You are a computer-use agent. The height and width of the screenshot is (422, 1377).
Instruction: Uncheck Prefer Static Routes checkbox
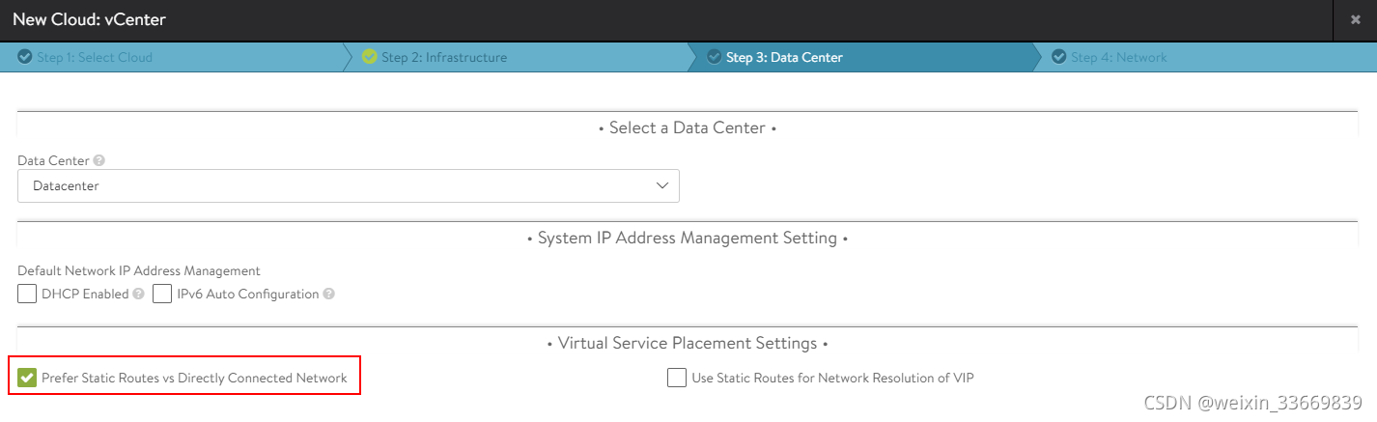pyautogui.click(x=27, y=378)
